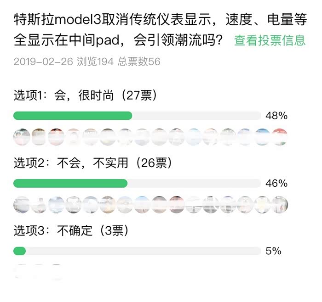This screenshot has height=302, width=322.
Task: View third voter avatar under option 3
Action: click(56, 272)
